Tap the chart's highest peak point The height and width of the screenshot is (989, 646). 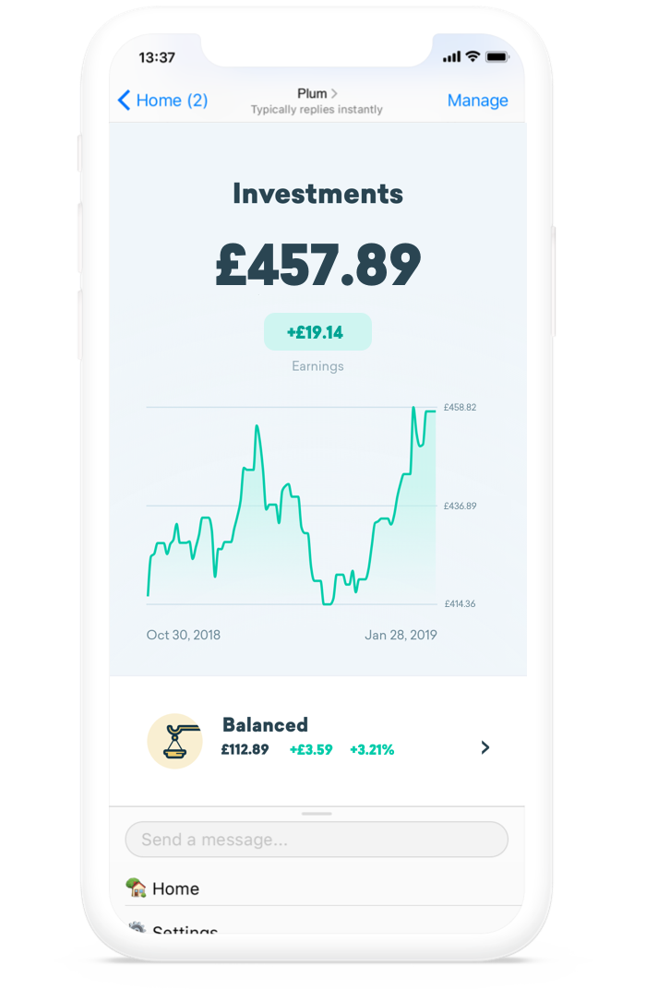(x=413, y=408)
